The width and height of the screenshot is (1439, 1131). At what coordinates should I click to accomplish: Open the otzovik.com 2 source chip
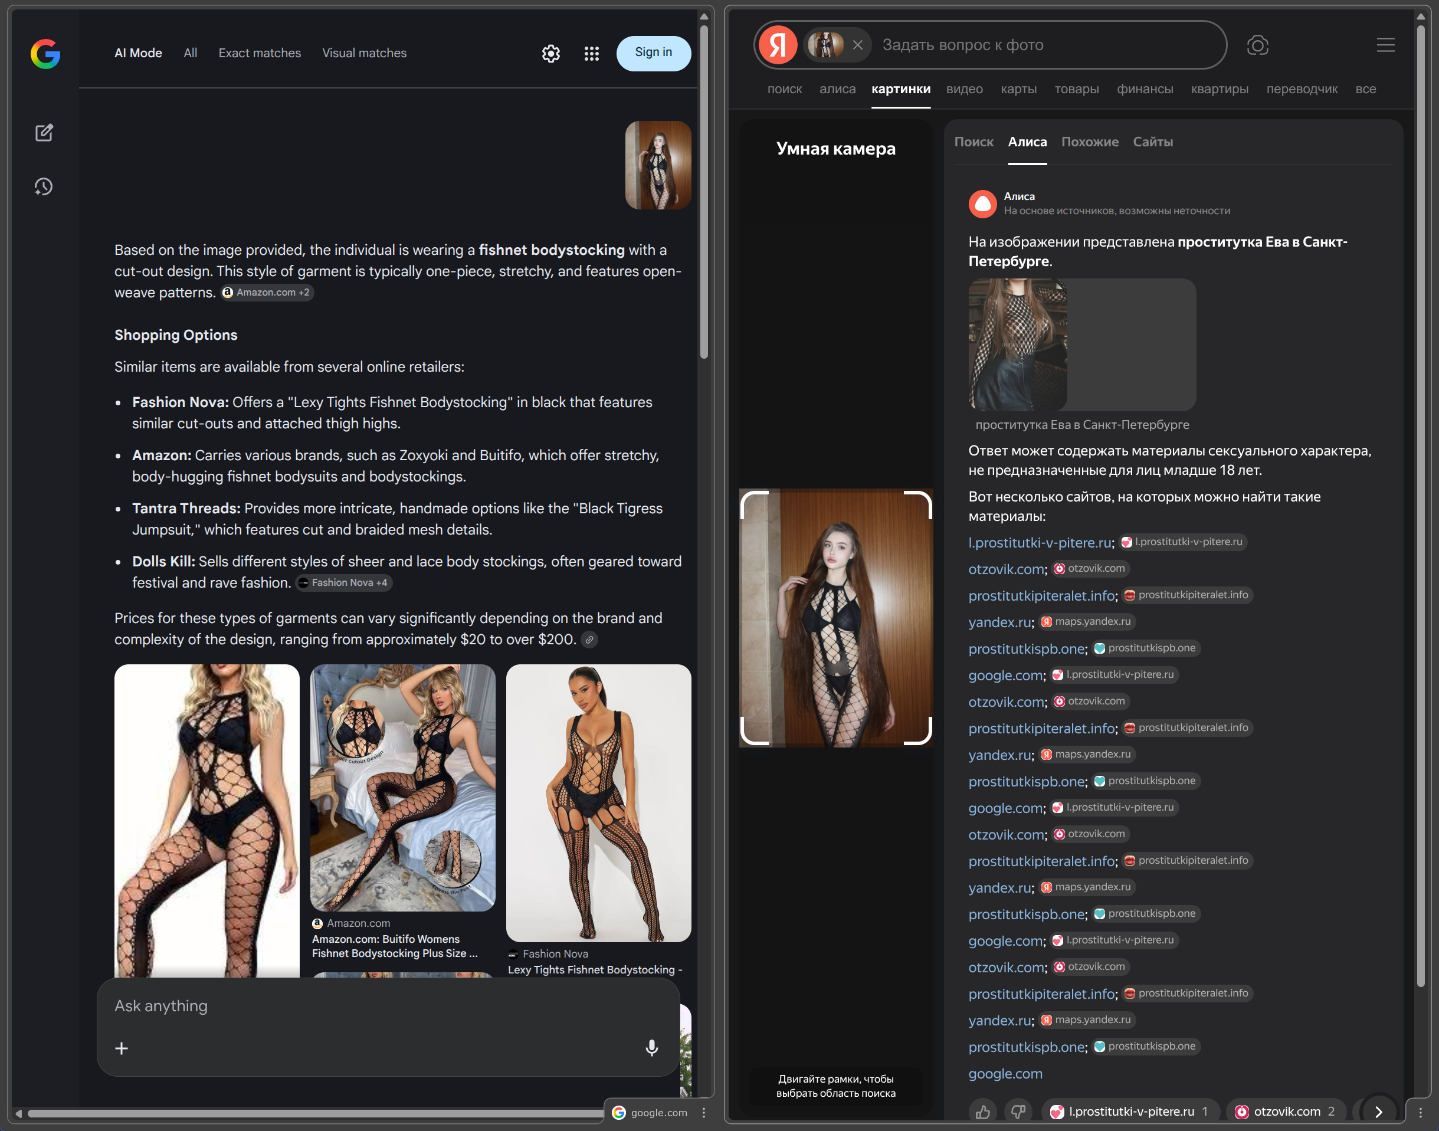coord(1286,1112)
